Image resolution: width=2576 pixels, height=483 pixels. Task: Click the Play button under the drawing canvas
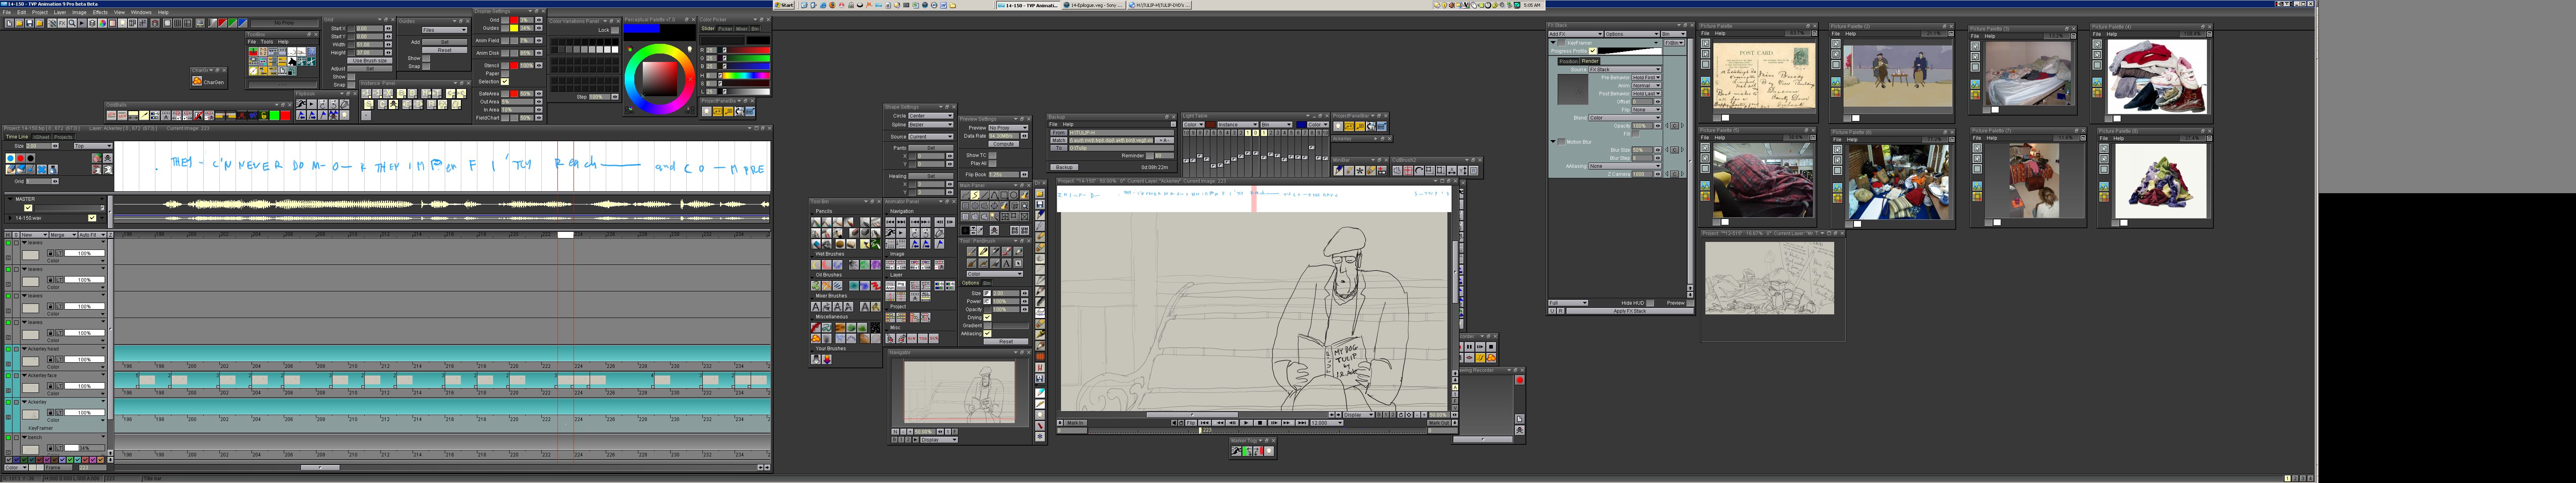tap(1246, 423)
